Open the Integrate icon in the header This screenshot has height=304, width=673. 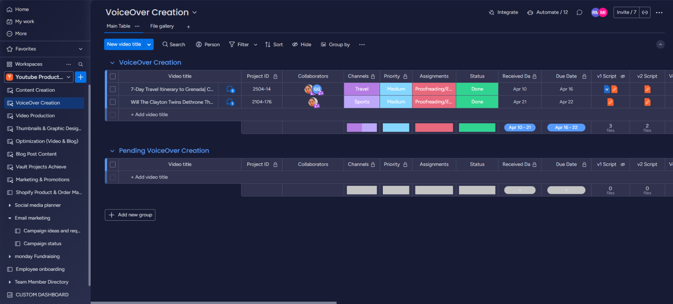coord(491,13)
